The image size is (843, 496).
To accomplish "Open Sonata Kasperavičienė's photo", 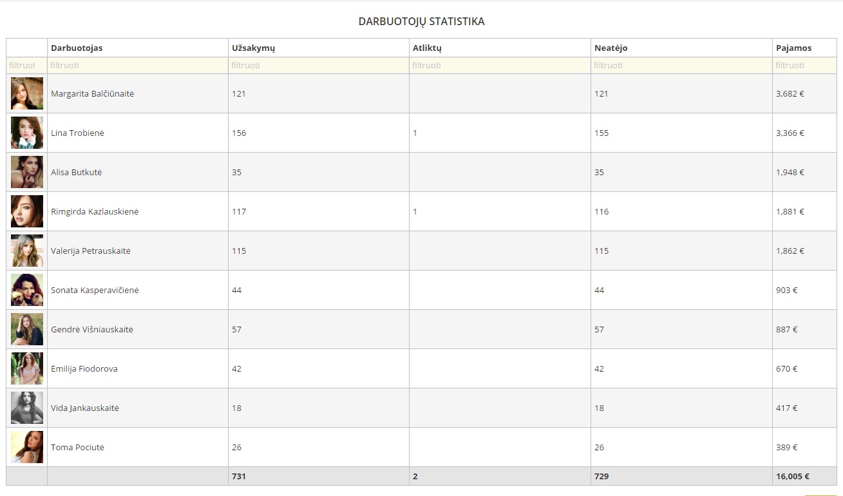I will point(27,290).
